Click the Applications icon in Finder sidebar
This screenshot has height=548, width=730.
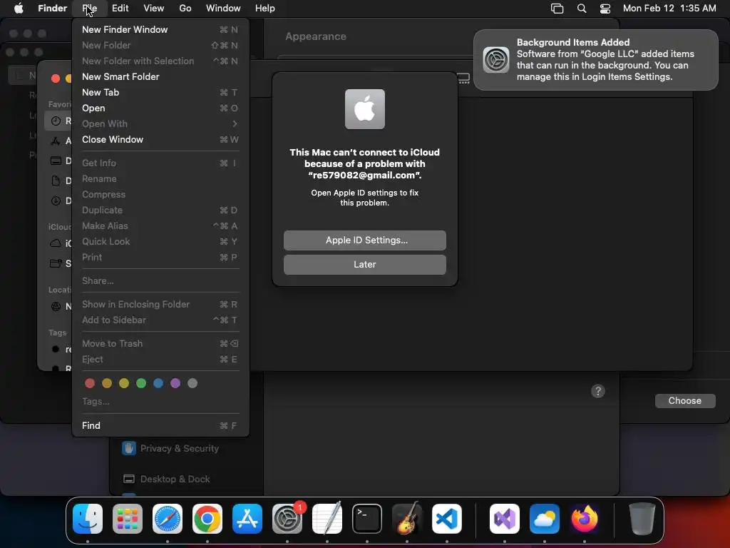[x=56, y=141]
